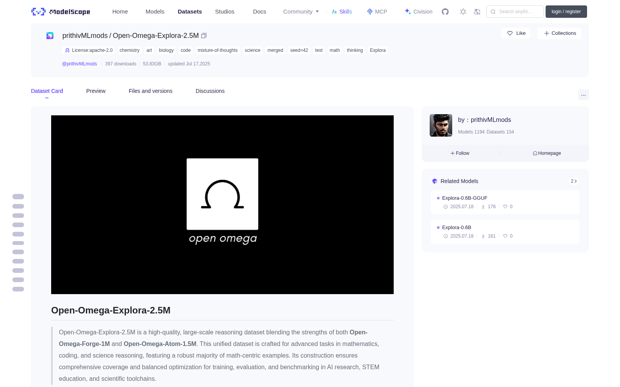The height and width of the screenshot is (387, 620).
Task: Open the MCP nav item
Action: [x=377, y=12]
